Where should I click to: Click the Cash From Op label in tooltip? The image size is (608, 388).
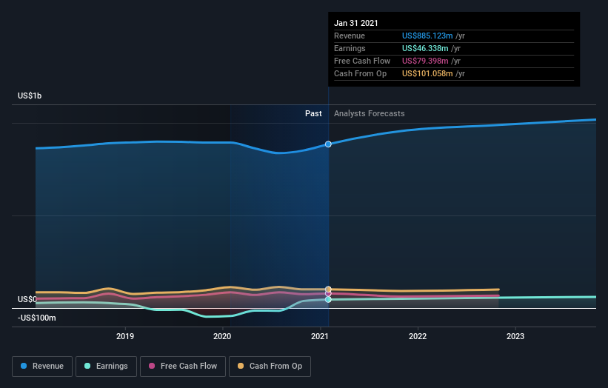click(360, 73)
